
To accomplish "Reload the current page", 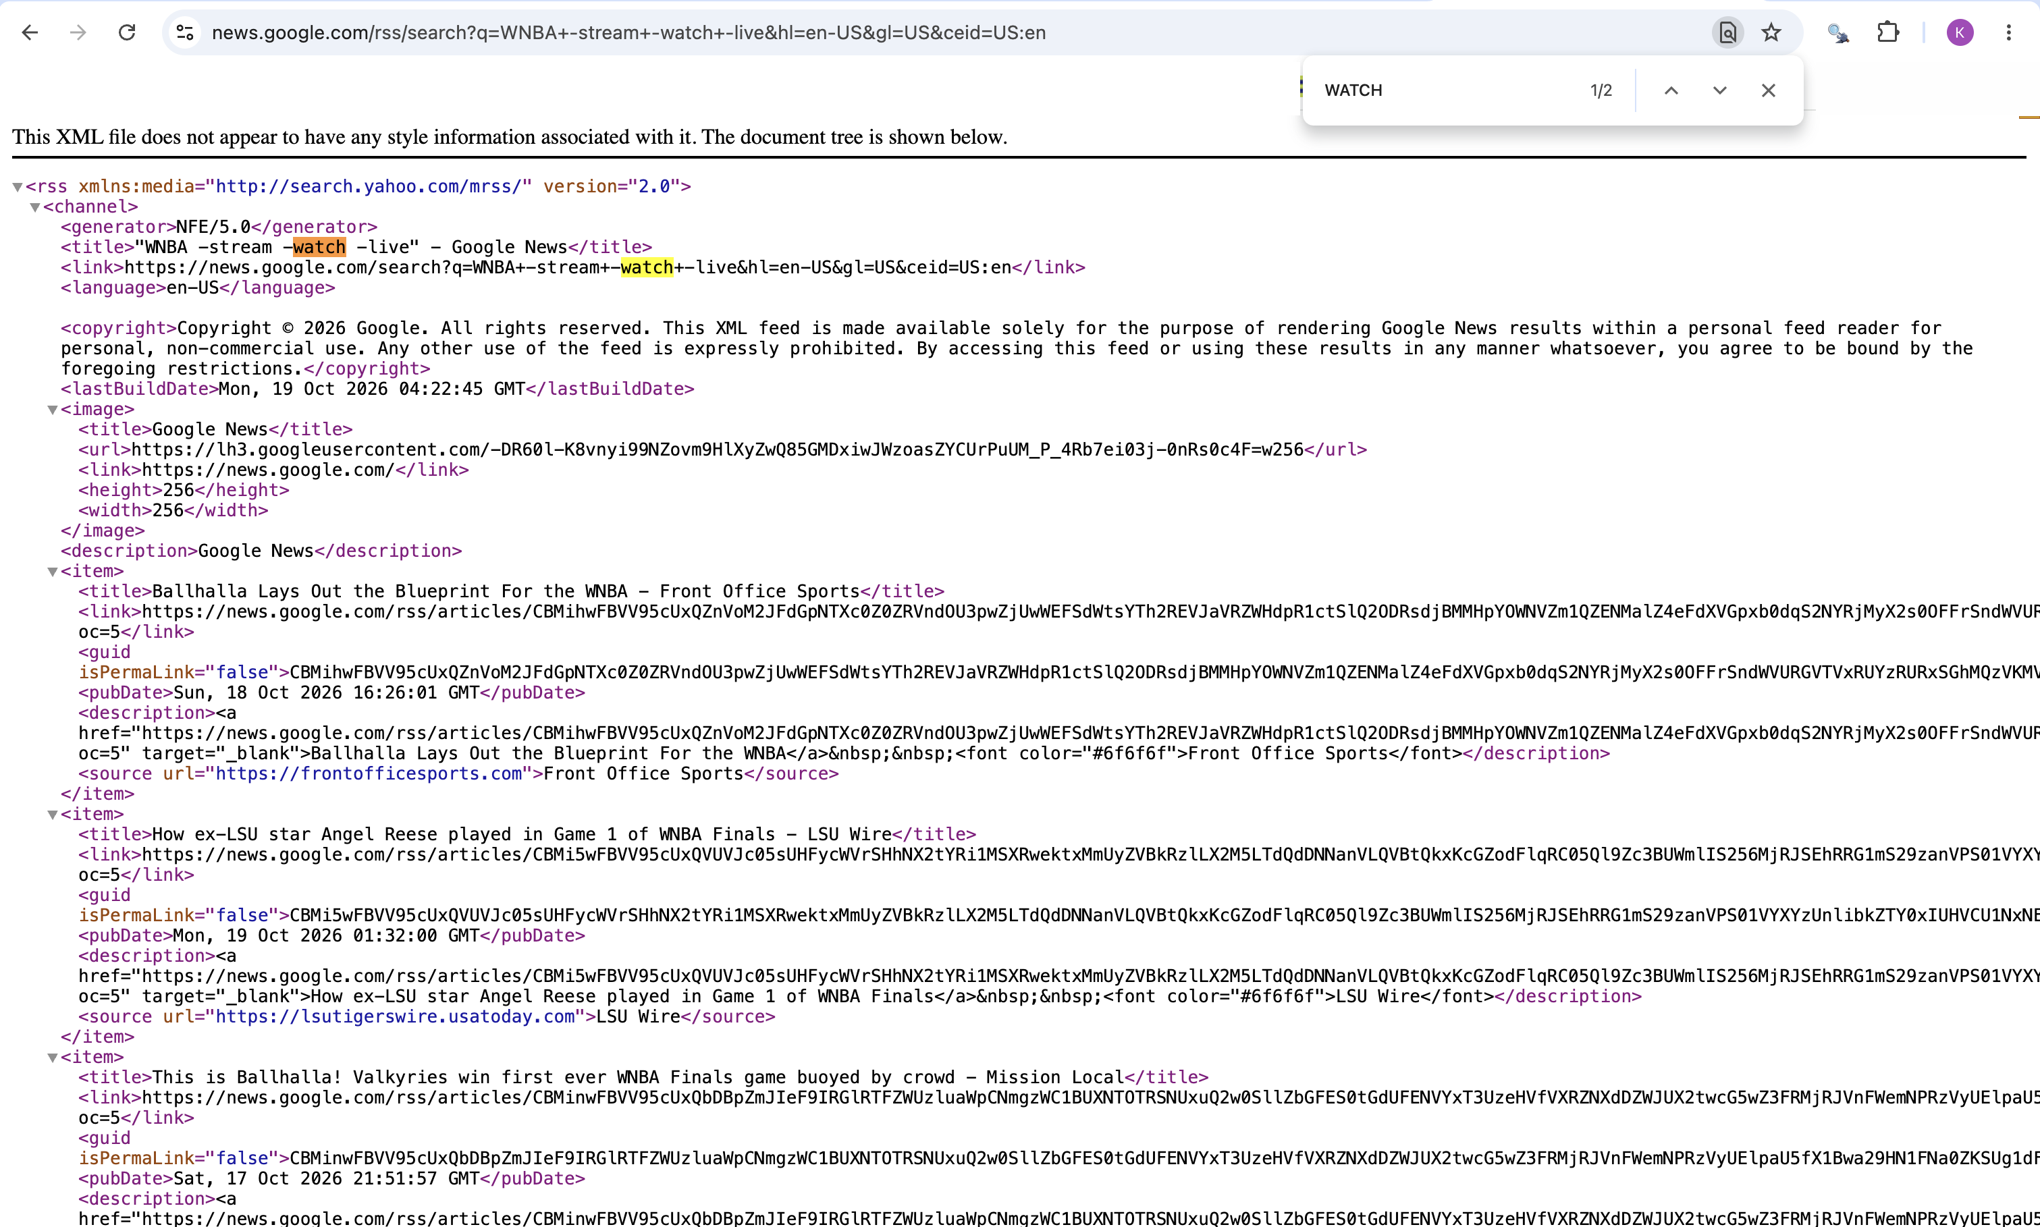I will coord(126,32).
